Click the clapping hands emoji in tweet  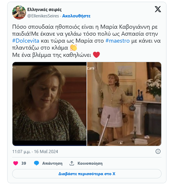74,48
